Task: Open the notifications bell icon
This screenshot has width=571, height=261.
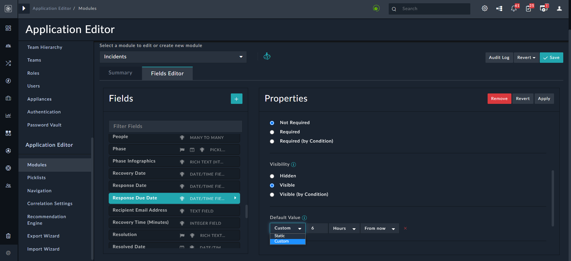Action: [x=514, y=9]
